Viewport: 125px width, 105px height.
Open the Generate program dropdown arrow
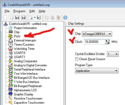[x=35, y=18]
